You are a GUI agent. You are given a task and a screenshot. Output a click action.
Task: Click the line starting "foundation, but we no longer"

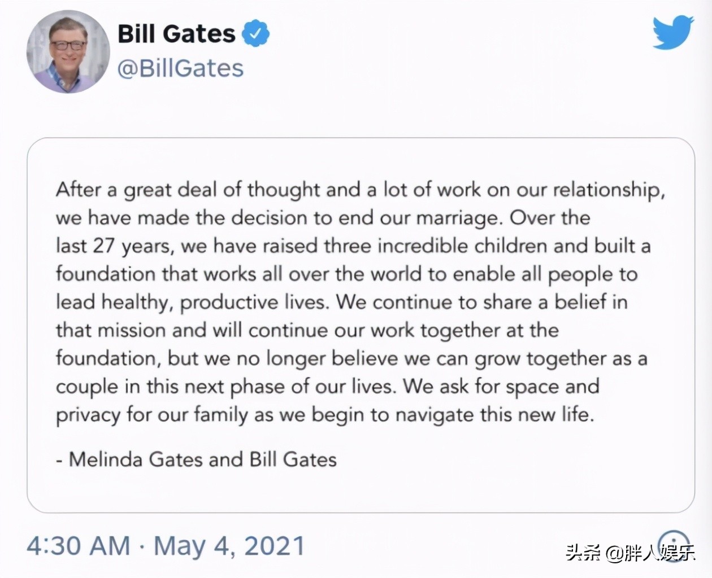[351, 358]
